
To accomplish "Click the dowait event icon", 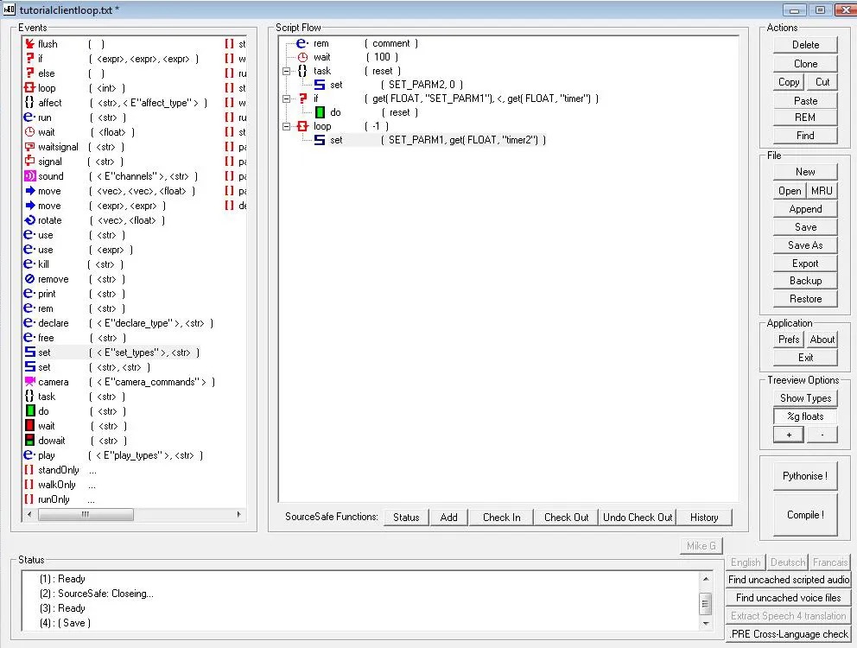I will point(30,440).
